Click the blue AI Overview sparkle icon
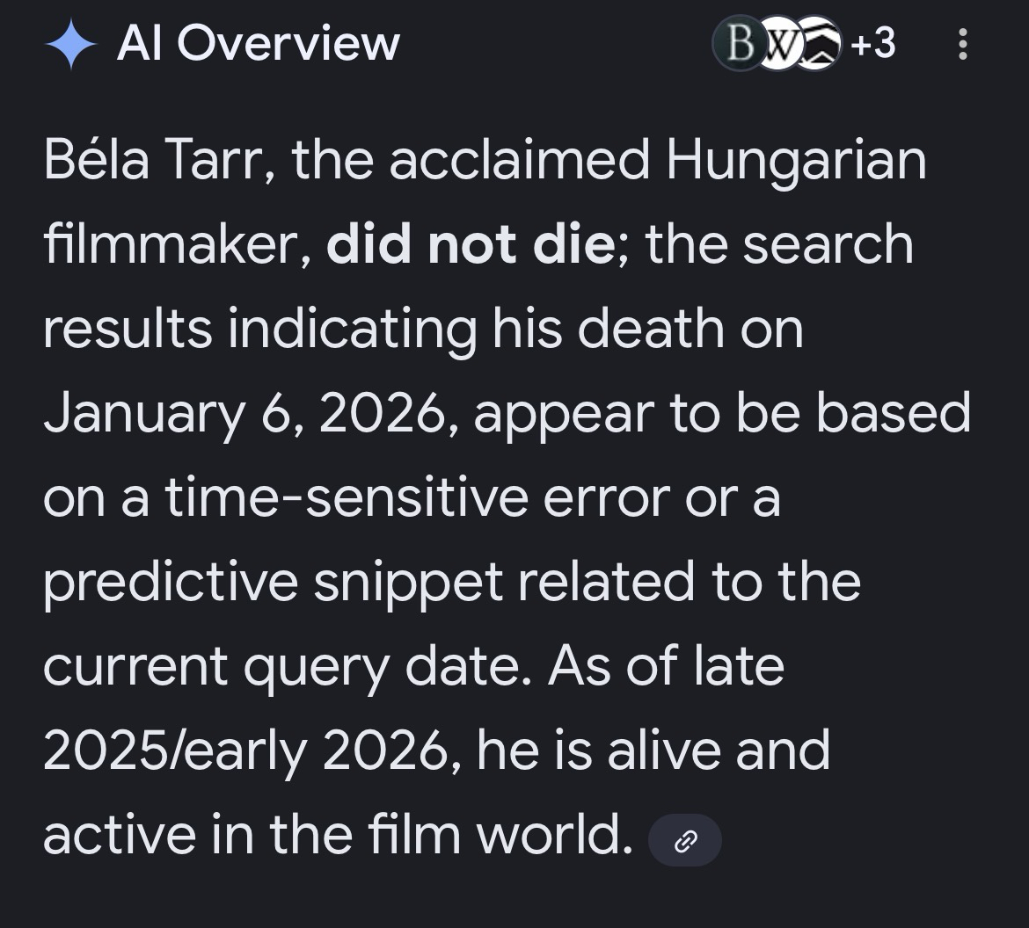This screenshot has height=928, width=1029. (x=70, y=45)
